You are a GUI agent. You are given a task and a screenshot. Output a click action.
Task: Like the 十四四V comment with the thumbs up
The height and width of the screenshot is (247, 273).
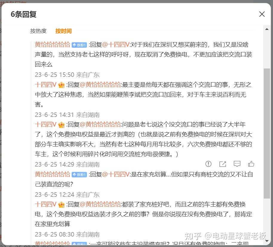(x=251, y=164)
